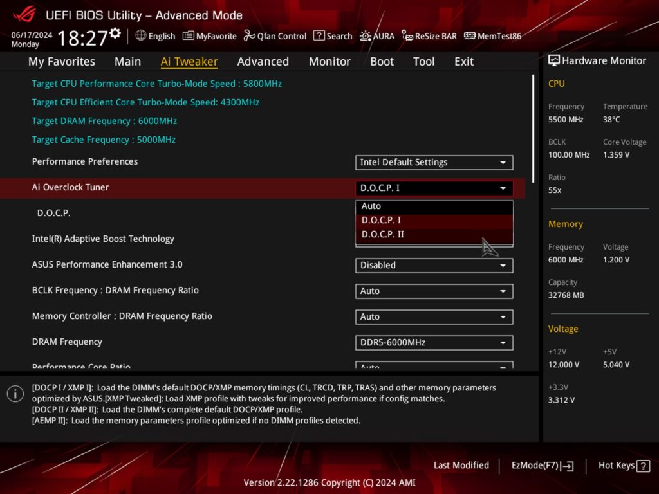Choose D.O.C.P. I option in list
659x494 pixels.
[x=434, y=220]
